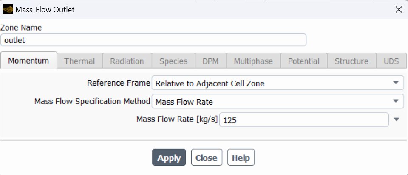Click the Reference Frame dropdown arrow
This screenshot has width=408, height=175.
[x=396, y=83]
